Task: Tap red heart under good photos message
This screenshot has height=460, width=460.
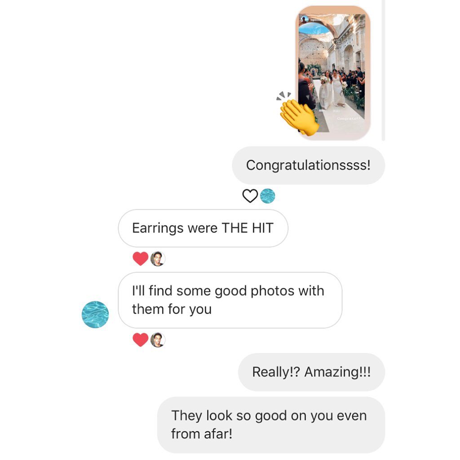Action: pyautogui.click(x=141, y=340)
